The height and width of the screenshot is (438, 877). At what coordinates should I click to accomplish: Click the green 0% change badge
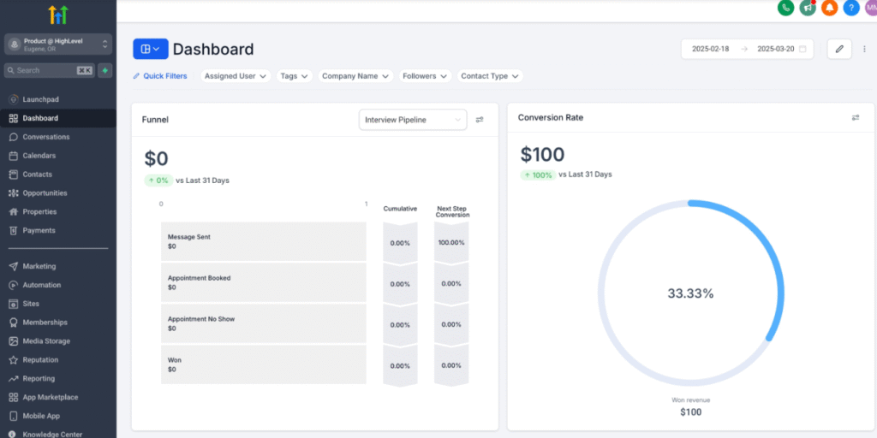pyautogui.click(x=158, y=181)
